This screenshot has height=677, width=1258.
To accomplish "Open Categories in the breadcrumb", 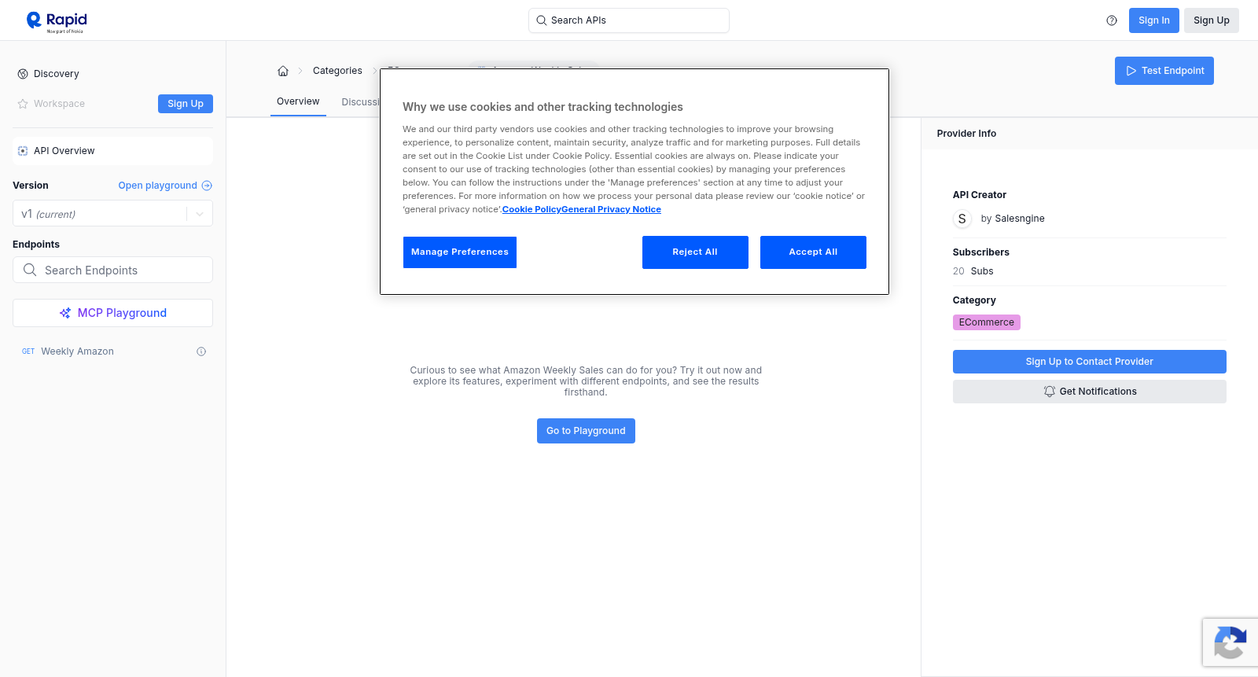I will [x=337, y=71].
